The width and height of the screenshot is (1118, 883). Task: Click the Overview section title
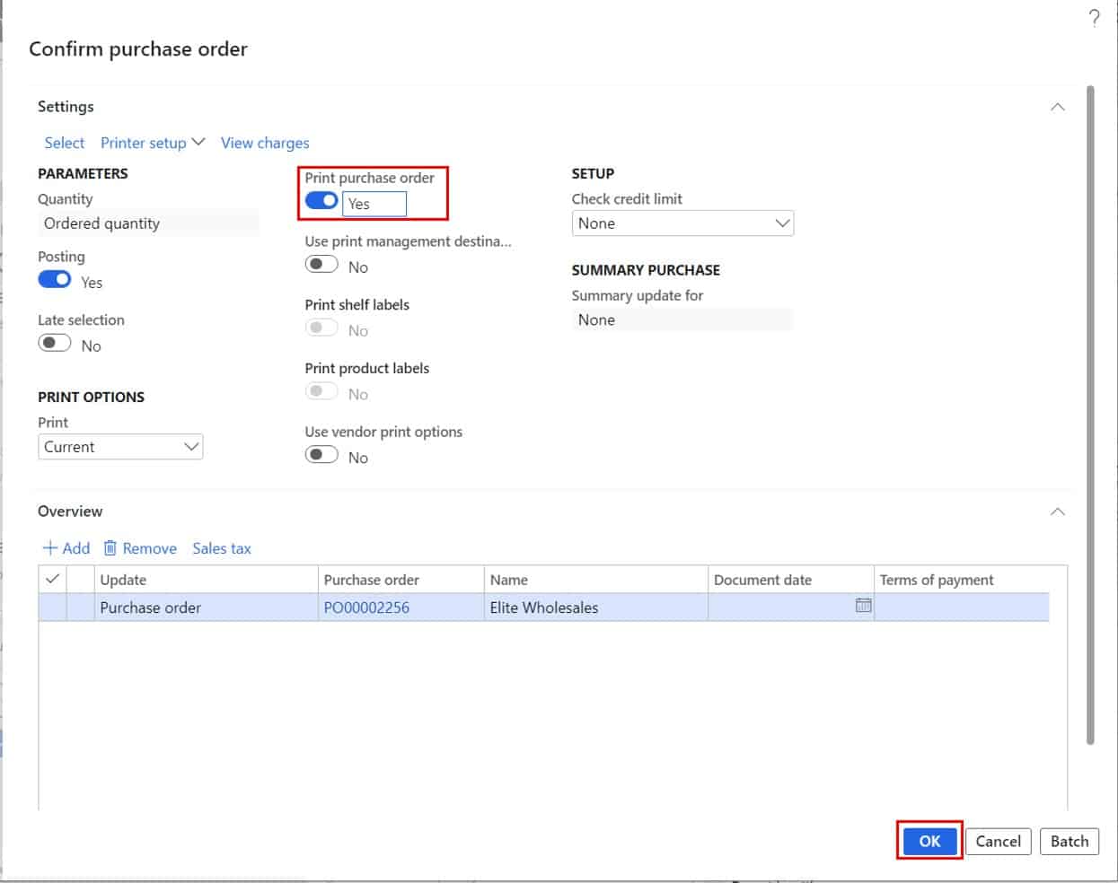70,511
